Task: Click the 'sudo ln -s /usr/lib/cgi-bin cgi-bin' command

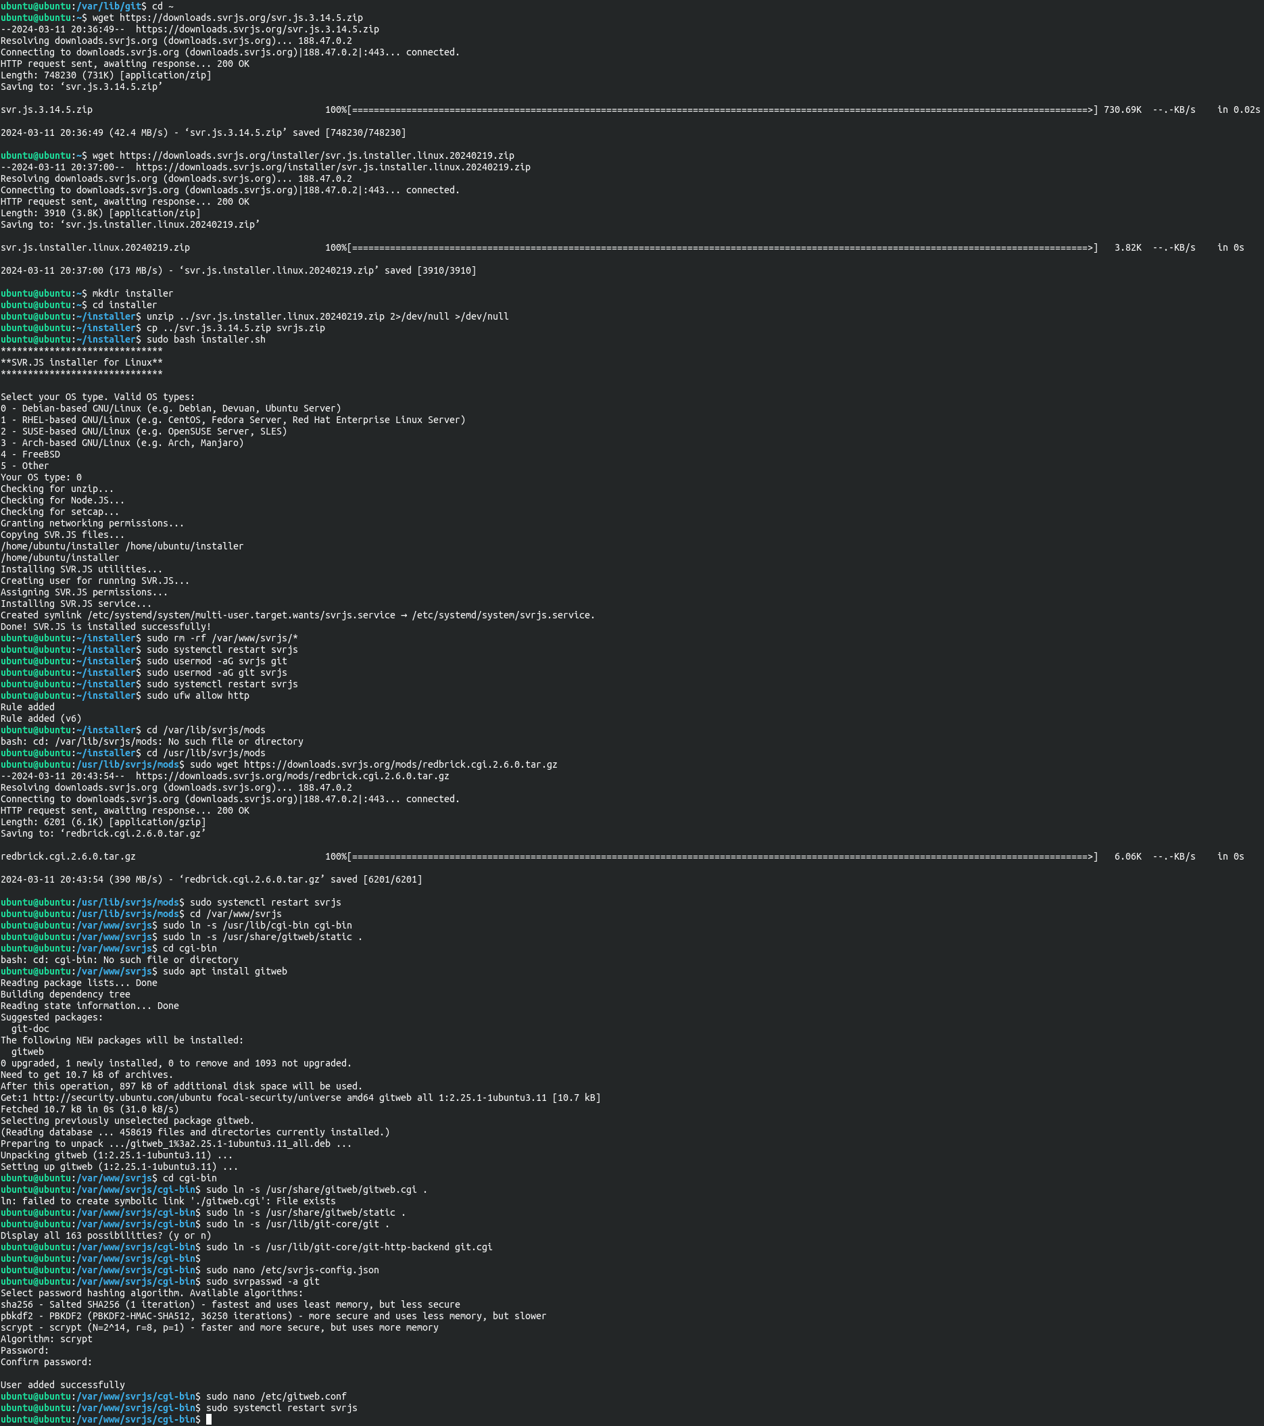Action: (258, 925)
